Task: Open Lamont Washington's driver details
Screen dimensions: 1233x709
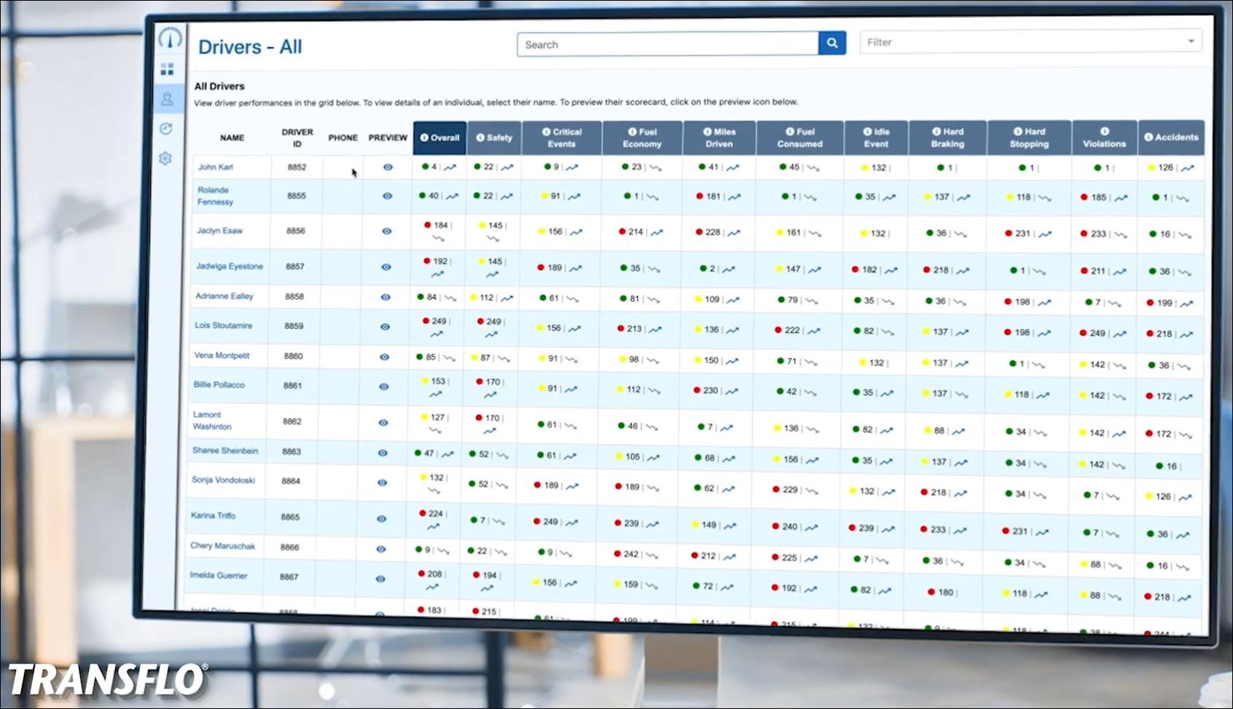Action: pyautogui.click(x=211, y=421)
